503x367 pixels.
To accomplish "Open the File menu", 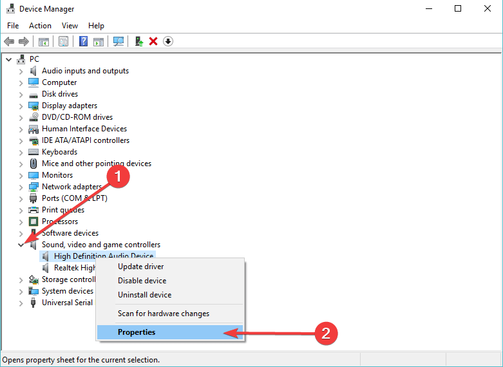I will point(13,26).
